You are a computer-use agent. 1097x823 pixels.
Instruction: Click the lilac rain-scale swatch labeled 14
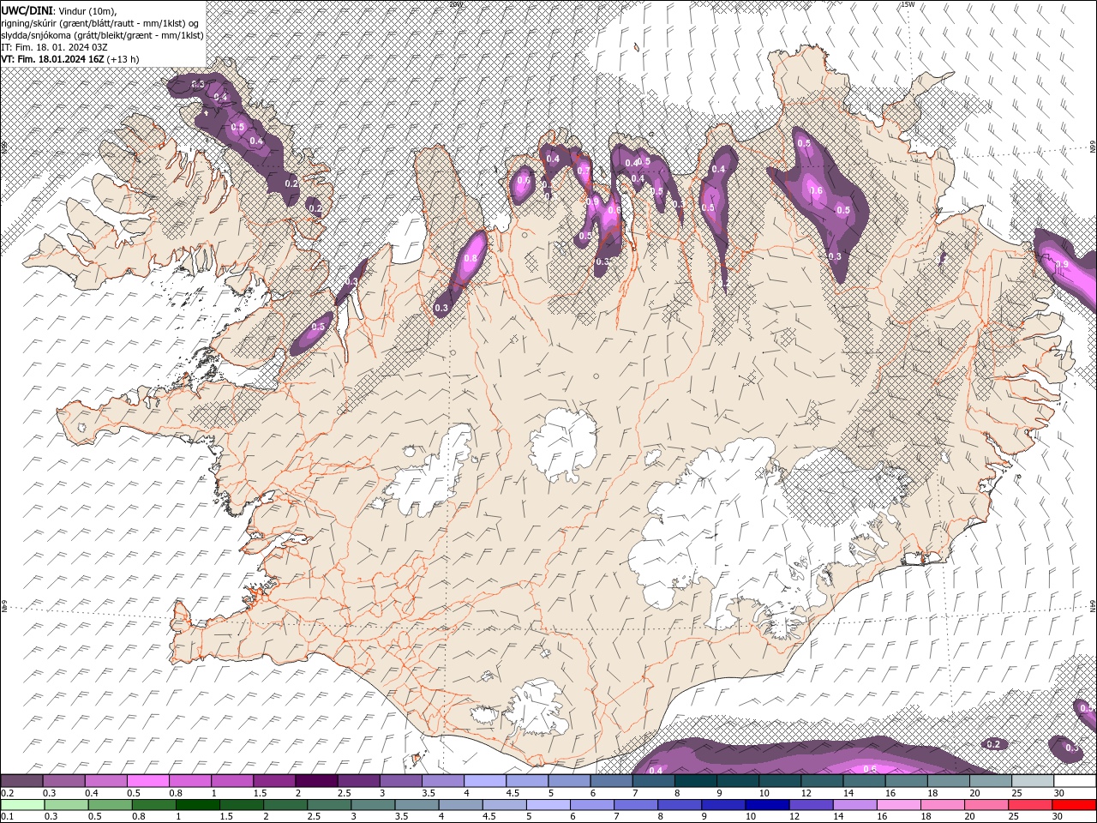coord(854,805)
